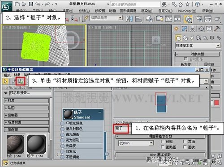The width and height of the screenshot is (224, 167).
Task: Switch to the Create panel sun icon
Action: (x=177, y=29)
